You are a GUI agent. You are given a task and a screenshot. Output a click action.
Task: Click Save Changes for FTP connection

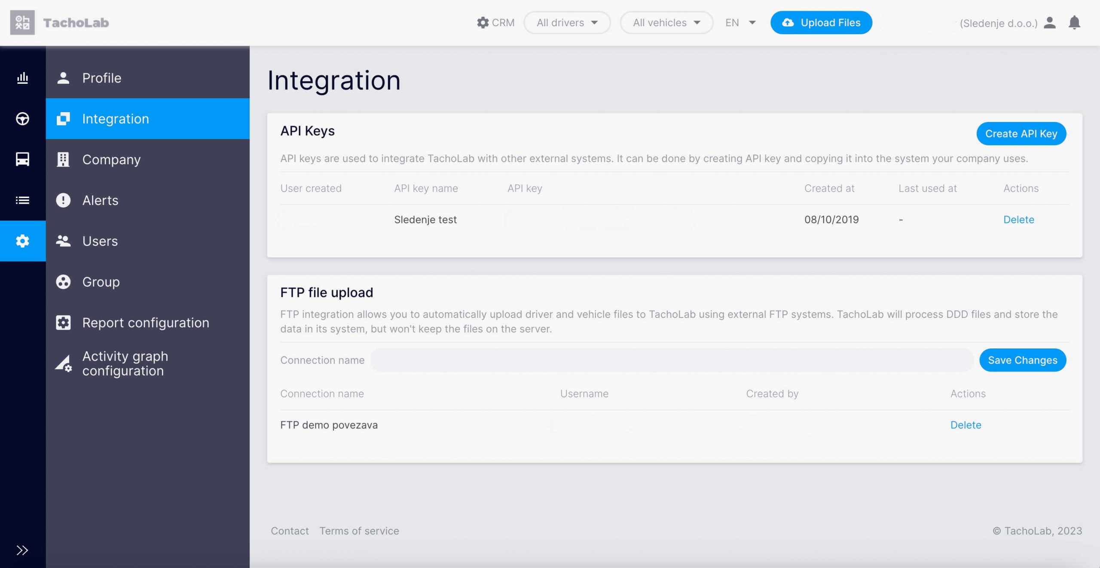coord(1022,360)
